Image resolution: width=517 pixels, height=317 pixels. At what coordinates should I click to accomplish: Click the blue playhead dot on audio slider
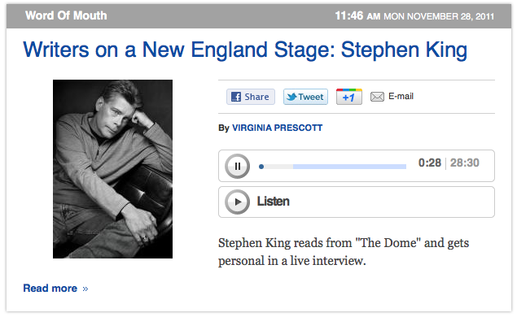tap(261, 167)
